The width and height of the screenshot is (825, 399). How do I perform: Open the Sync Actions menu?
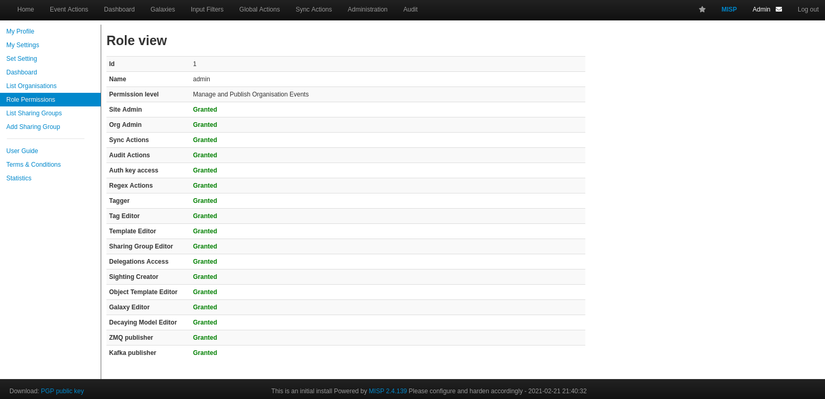tap(314, 9)
